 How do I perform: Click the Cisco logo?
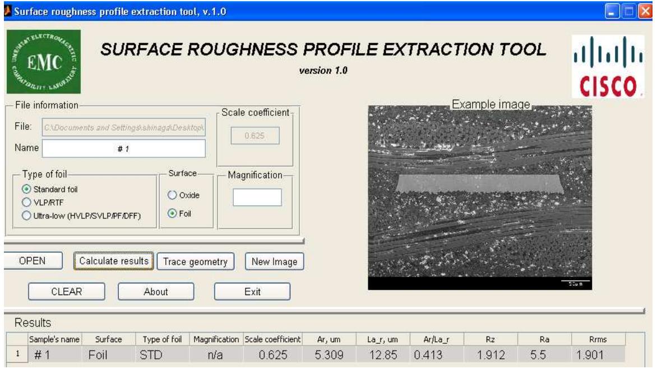[608, 67]
